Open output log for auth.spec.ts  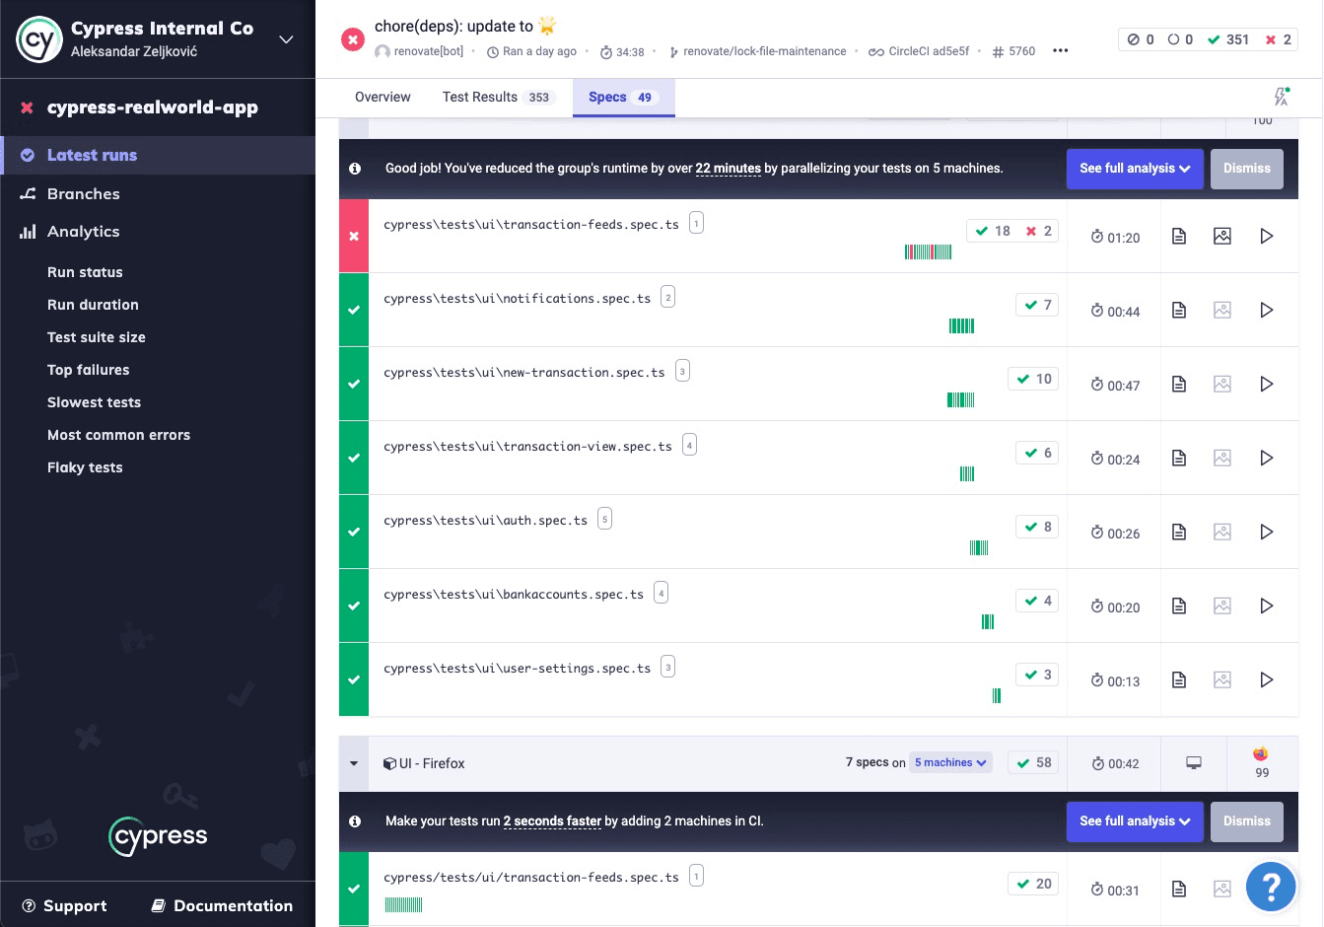tap(1178, 532)
